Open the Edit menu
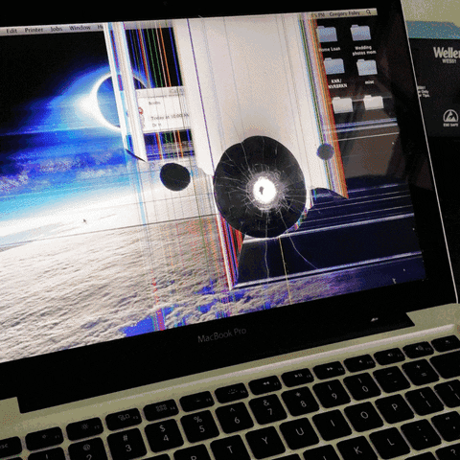 click(x=11, y=31)
